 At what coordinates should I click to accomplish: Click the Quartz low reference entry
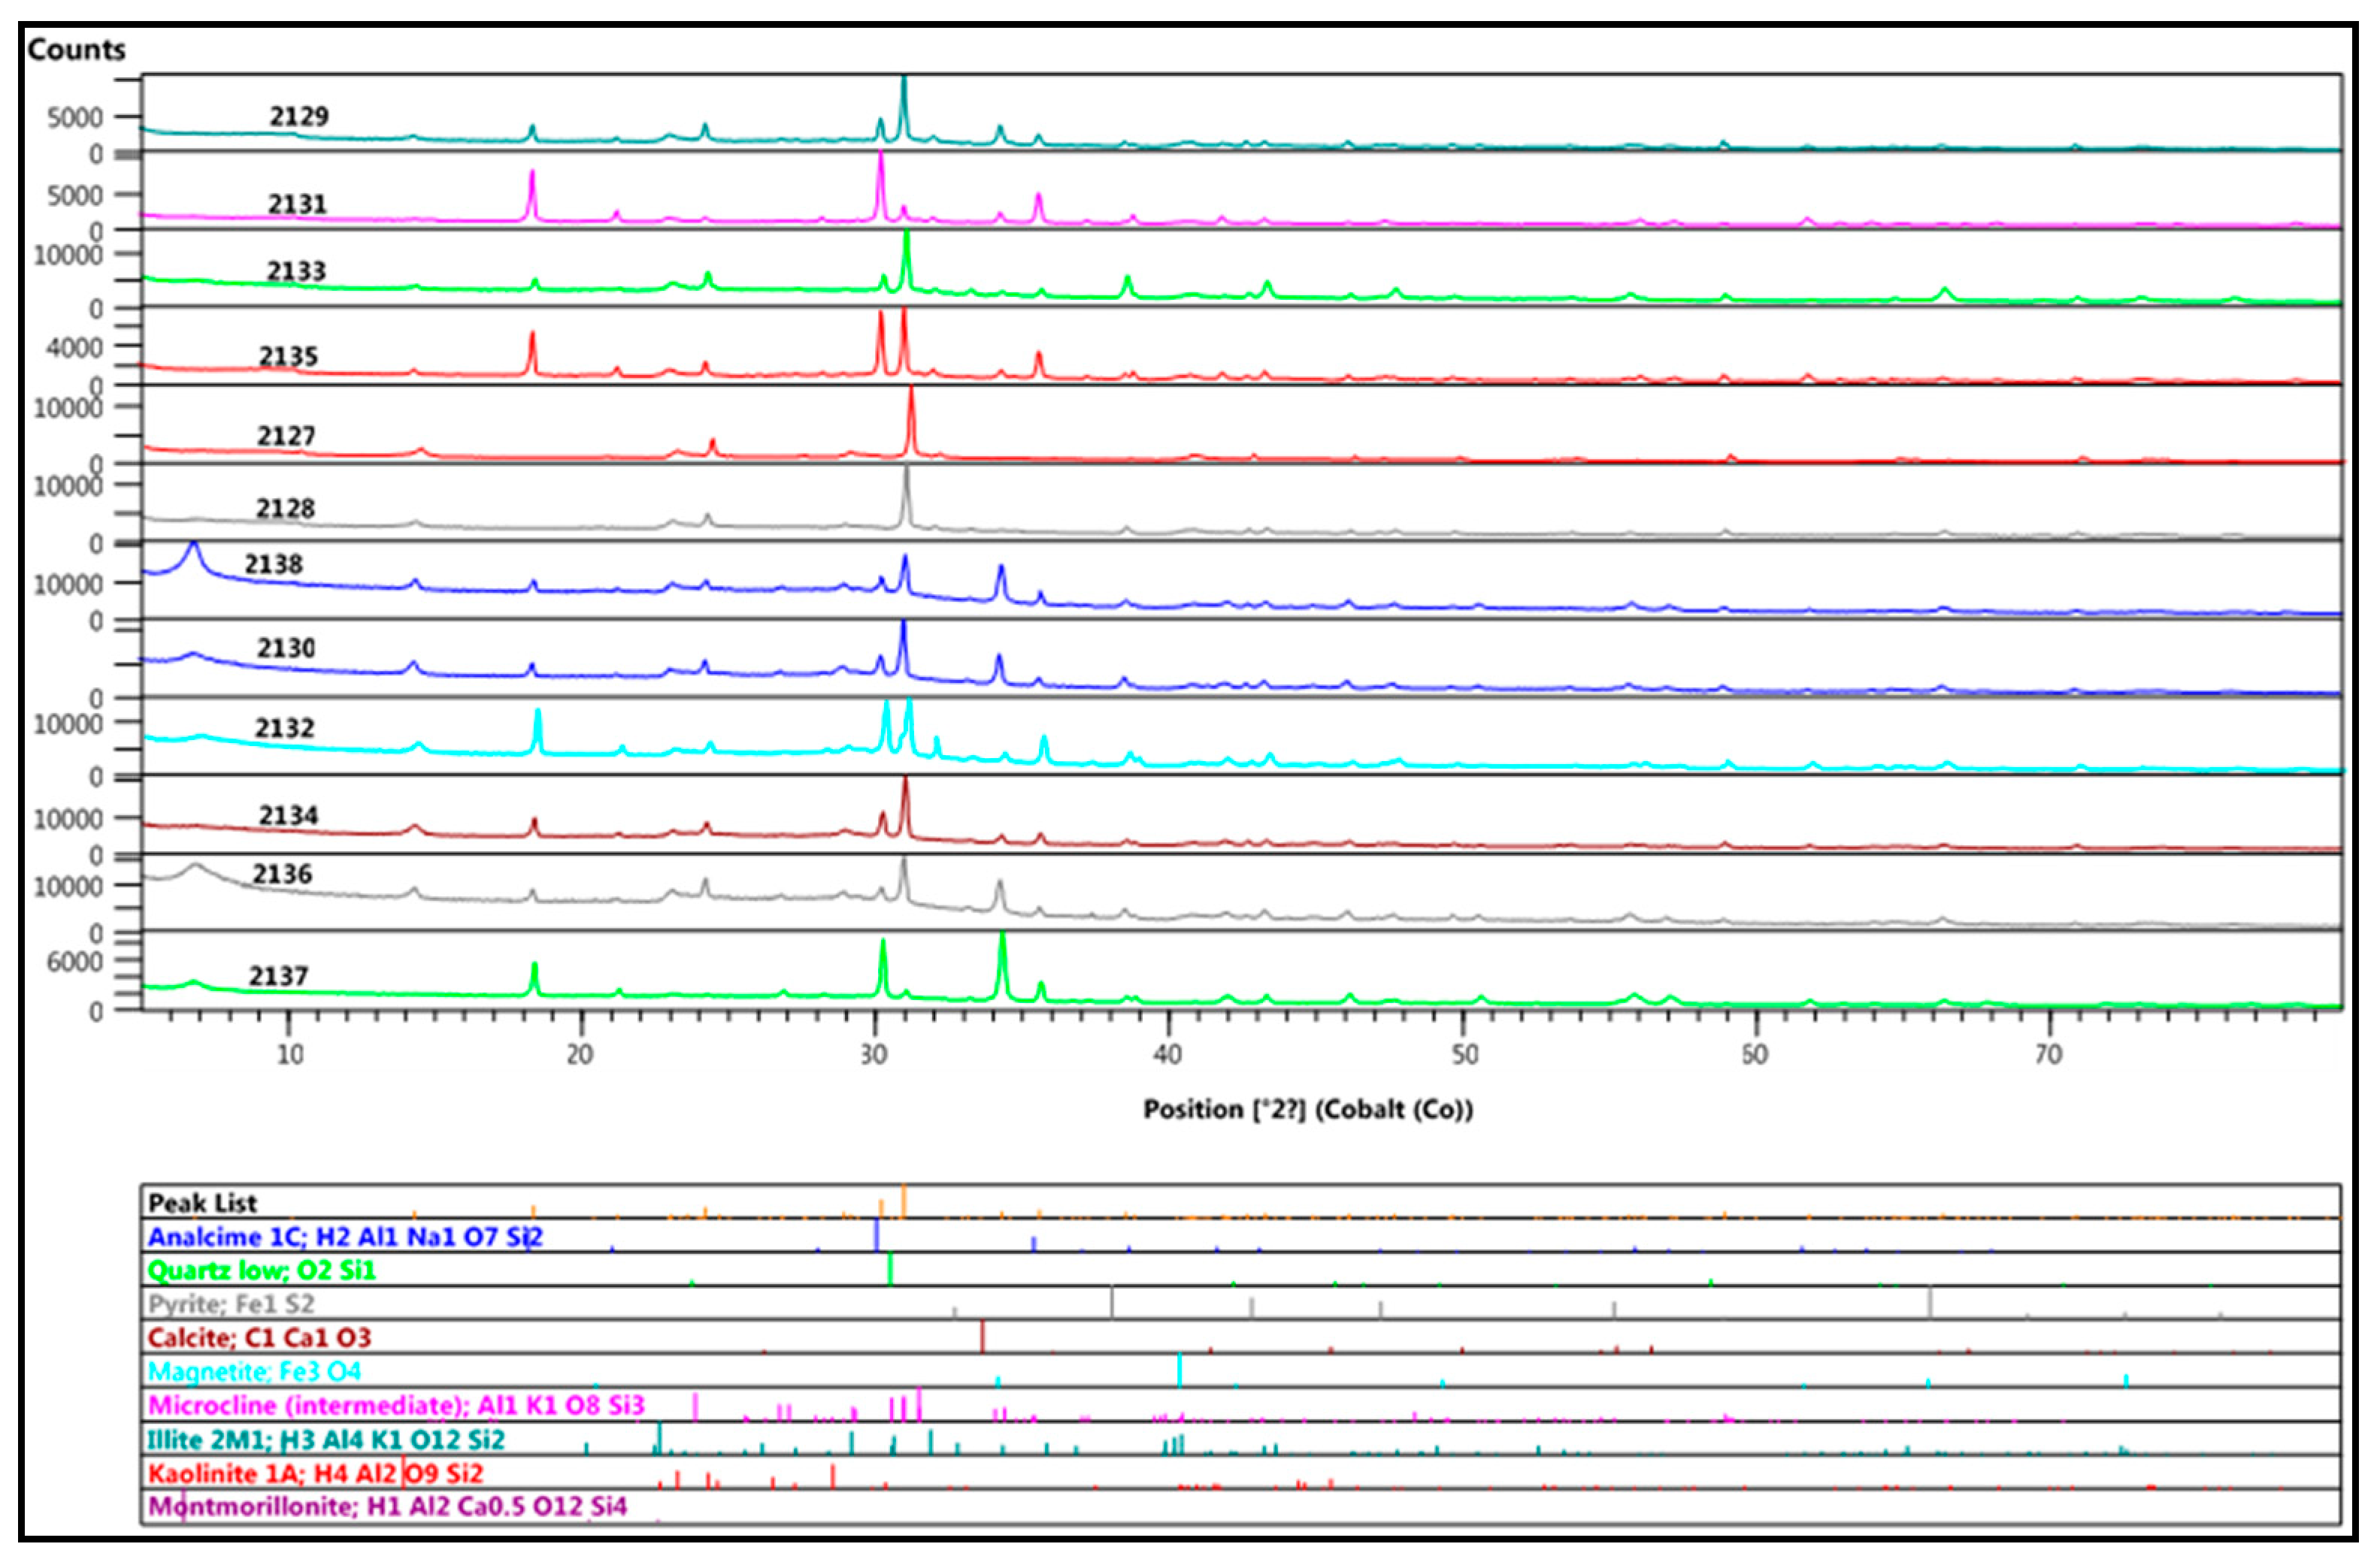coord(261,1270)
